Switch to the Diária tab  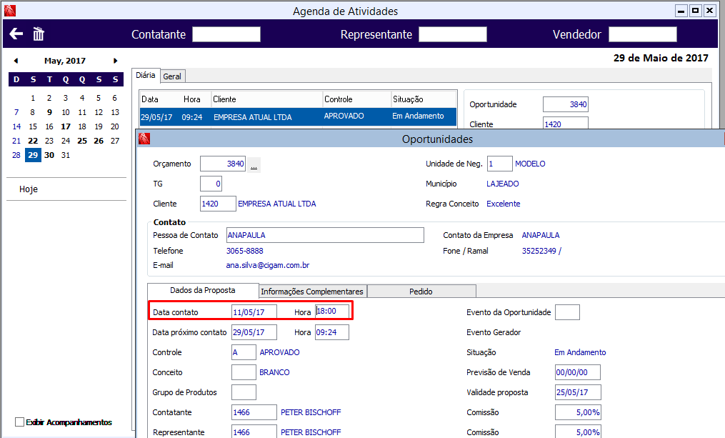(x=146, y=76)
